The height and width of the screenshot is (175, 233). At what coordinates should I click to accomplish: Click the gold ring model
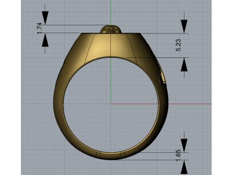[x=111, y=92]
